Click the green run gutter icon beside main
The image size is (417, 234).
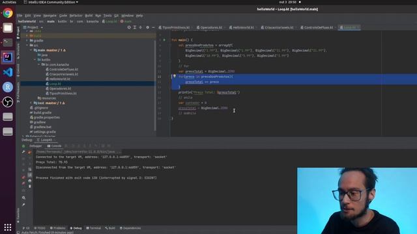164,40
